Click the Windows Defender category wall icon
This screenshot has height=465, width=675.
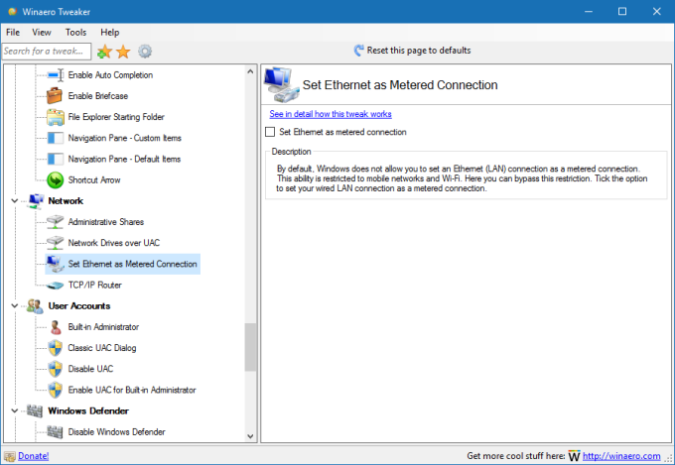pos(35,411)
